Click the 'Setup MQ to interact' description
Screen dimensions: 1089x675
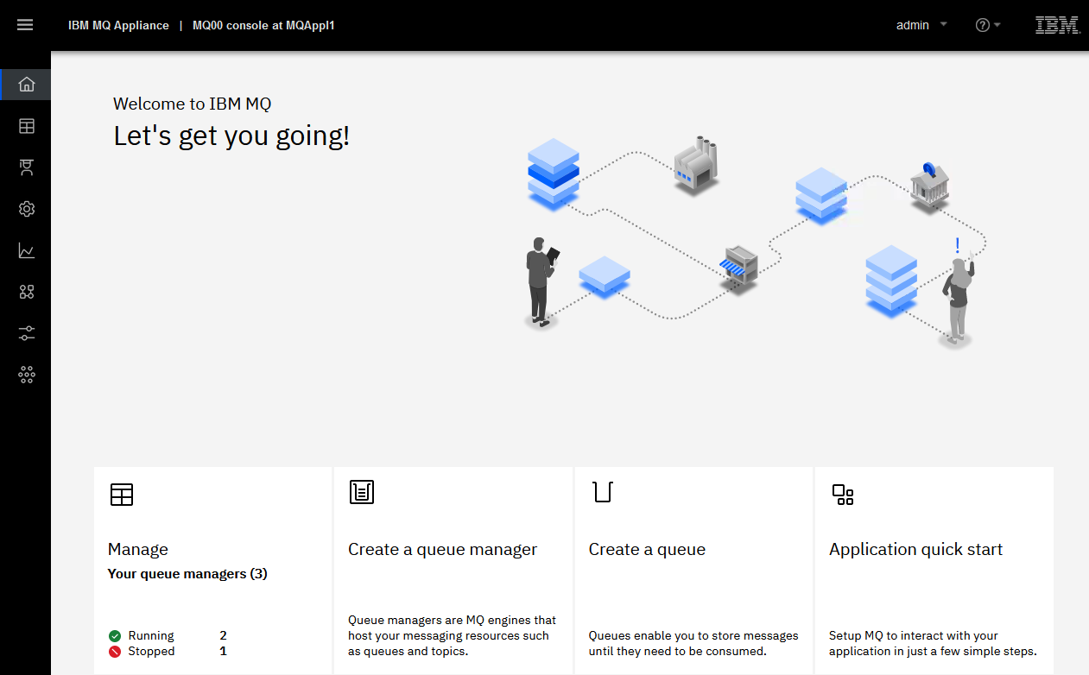933,643
